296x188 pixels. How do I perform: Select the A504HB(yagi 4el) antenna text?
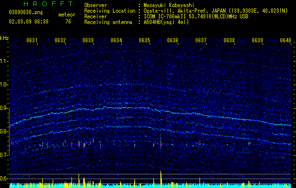(x=166, y=22)
